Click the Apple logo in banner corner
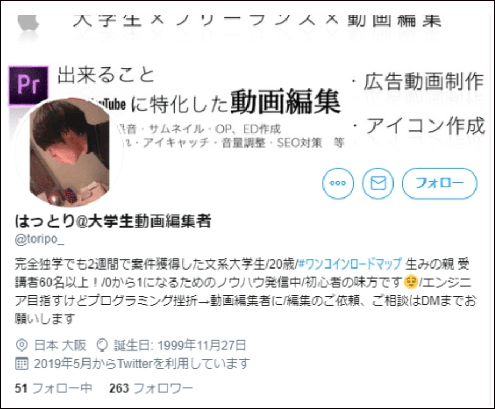This screenshot has width=495, height=409. tap(28, 23)
